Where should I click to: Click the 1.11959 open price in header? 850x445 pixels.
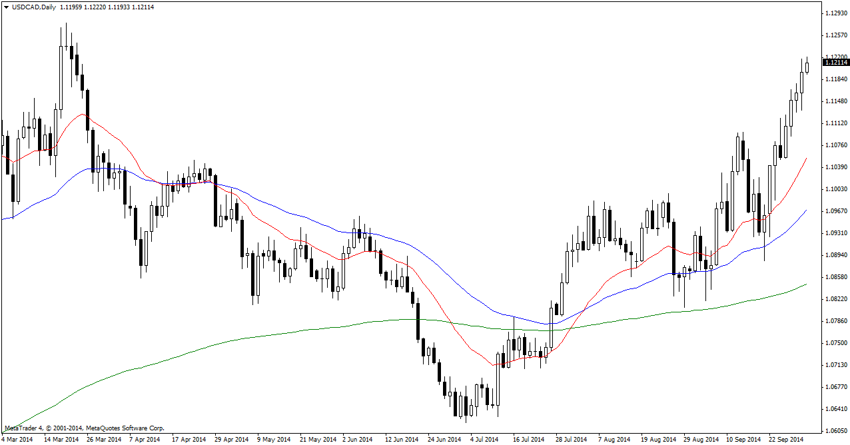[x=72, y=7]
